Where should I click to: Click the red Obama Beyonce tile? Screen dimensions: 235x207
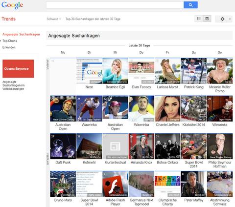click(18, 68)
